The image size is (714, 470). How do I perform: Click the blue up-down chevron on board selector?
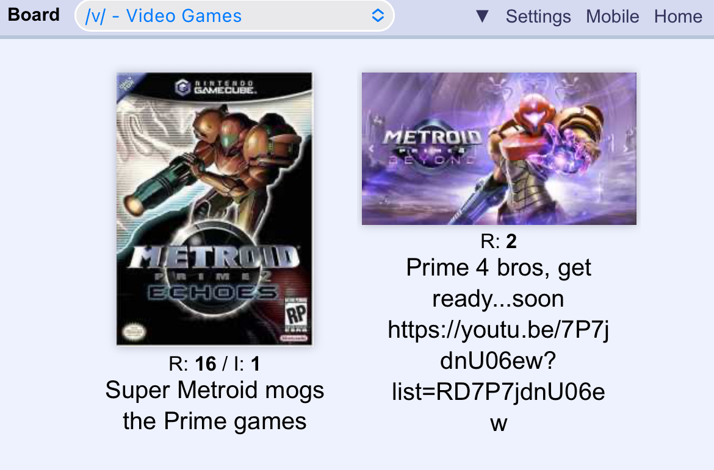point(378,15)
